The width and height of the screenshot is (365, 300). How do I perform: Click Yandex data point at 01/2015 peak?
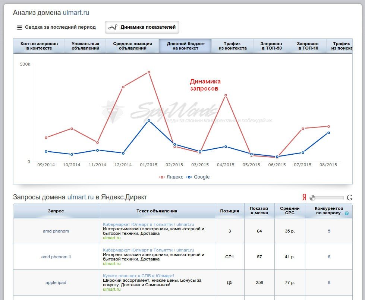point(149,72)
